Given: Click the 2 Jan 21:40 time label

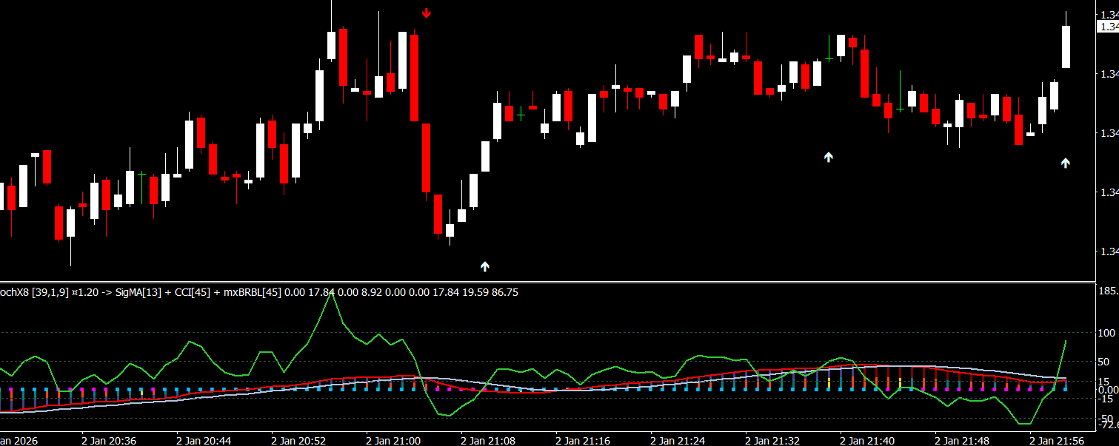Looking at the screenshot, I should [867, 440].
